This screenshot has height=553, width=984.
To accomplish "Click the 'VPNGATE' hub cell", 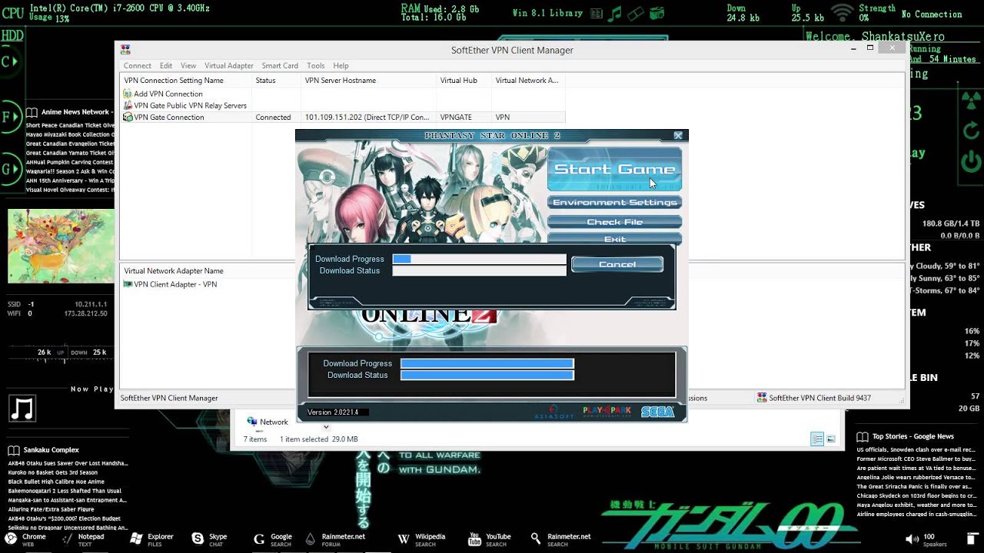I will coord(456,118).
